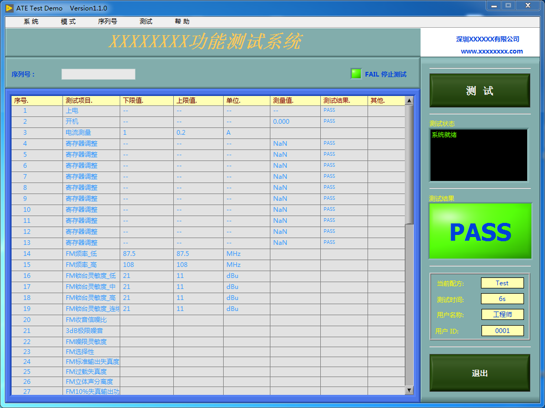Open the 测试 menu
The width and height of the screenshot is (545, 408).
tap(145, 22)
